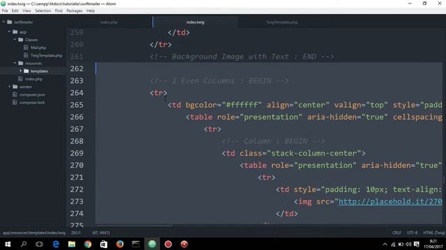Collapse the resources folder arrow
The width and height of the screenshot is (446, 250).
click(15, 63)
